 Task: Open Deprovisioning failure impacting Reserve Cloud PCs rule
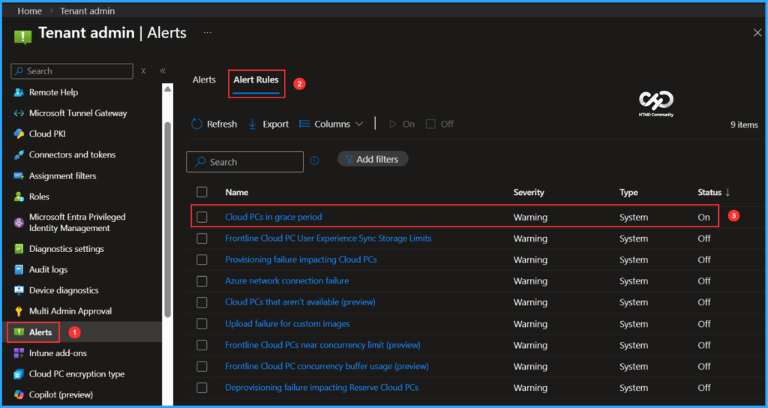pyautogui.click(x=322, y=388)
